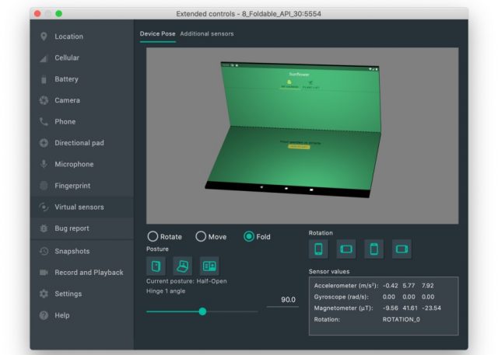This screenshot has height=355, width=498.
Task: Rotate device to reverse landscape (fourth icon)
Action: tap(402, 249)
